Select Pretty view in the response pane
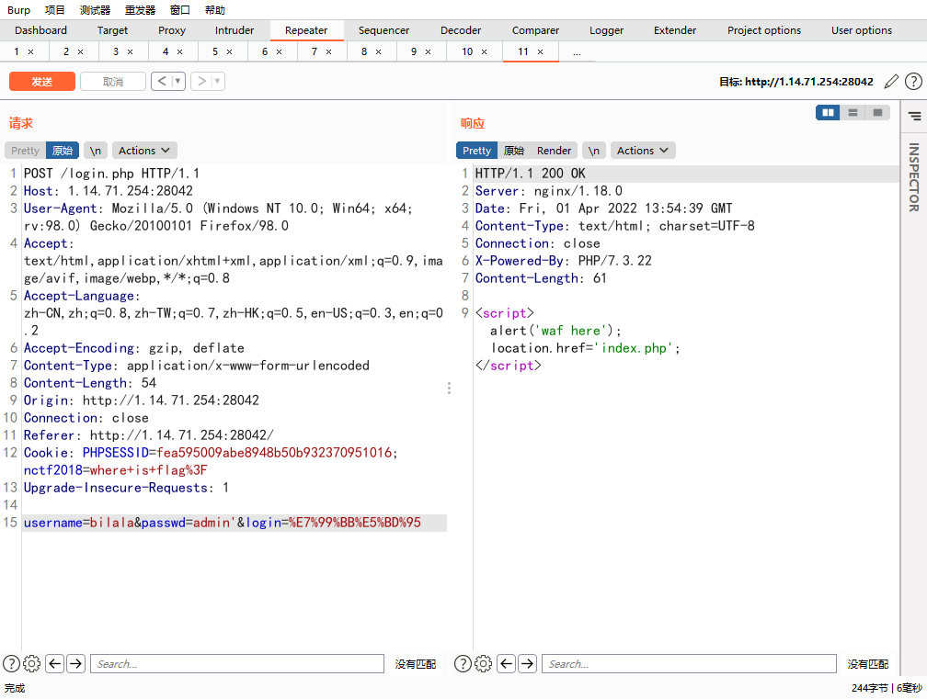 [476, 151]
